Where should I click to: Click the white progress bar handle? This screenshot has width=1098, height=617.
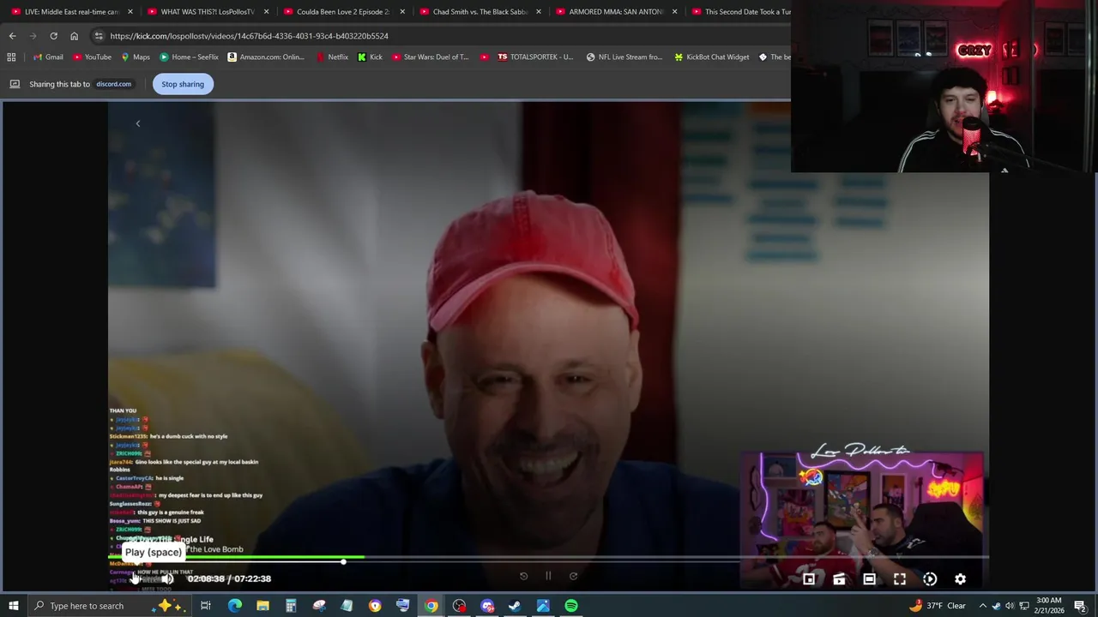coord(343,561)
